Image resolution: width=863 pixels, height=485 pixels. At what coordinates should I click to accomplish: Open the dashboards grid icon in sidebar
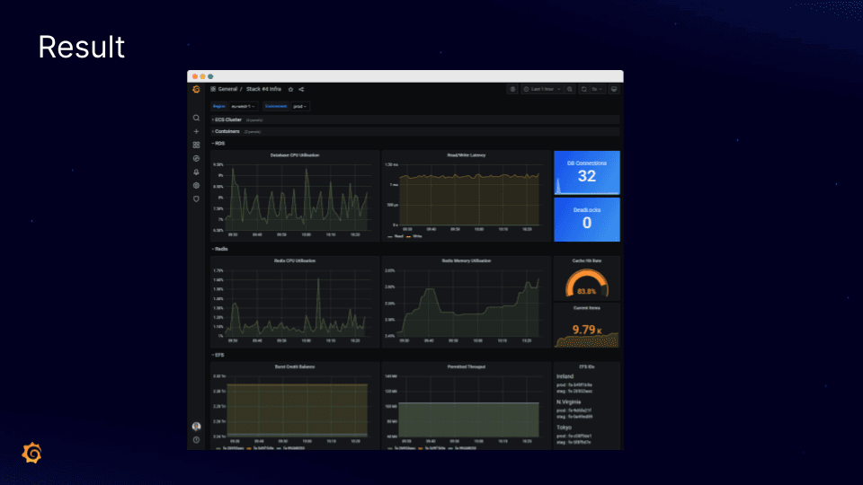(196, 145)
